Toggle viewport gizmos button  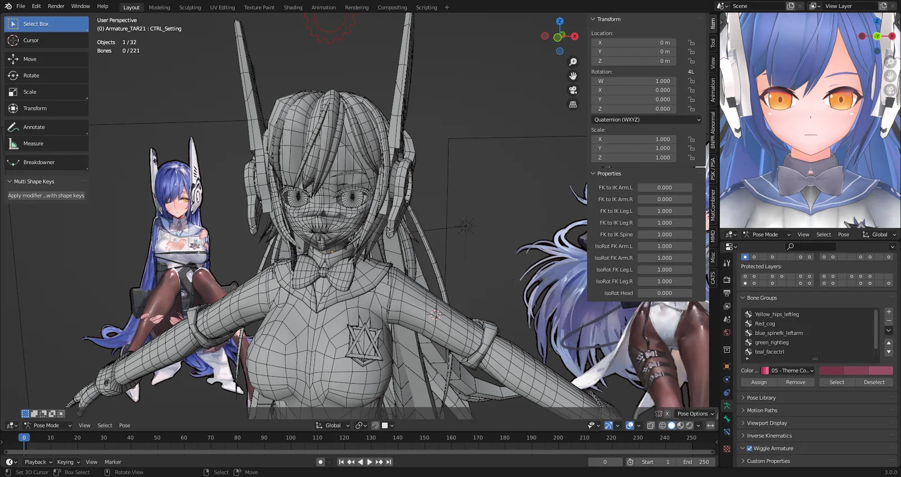[x=608, y=426]
